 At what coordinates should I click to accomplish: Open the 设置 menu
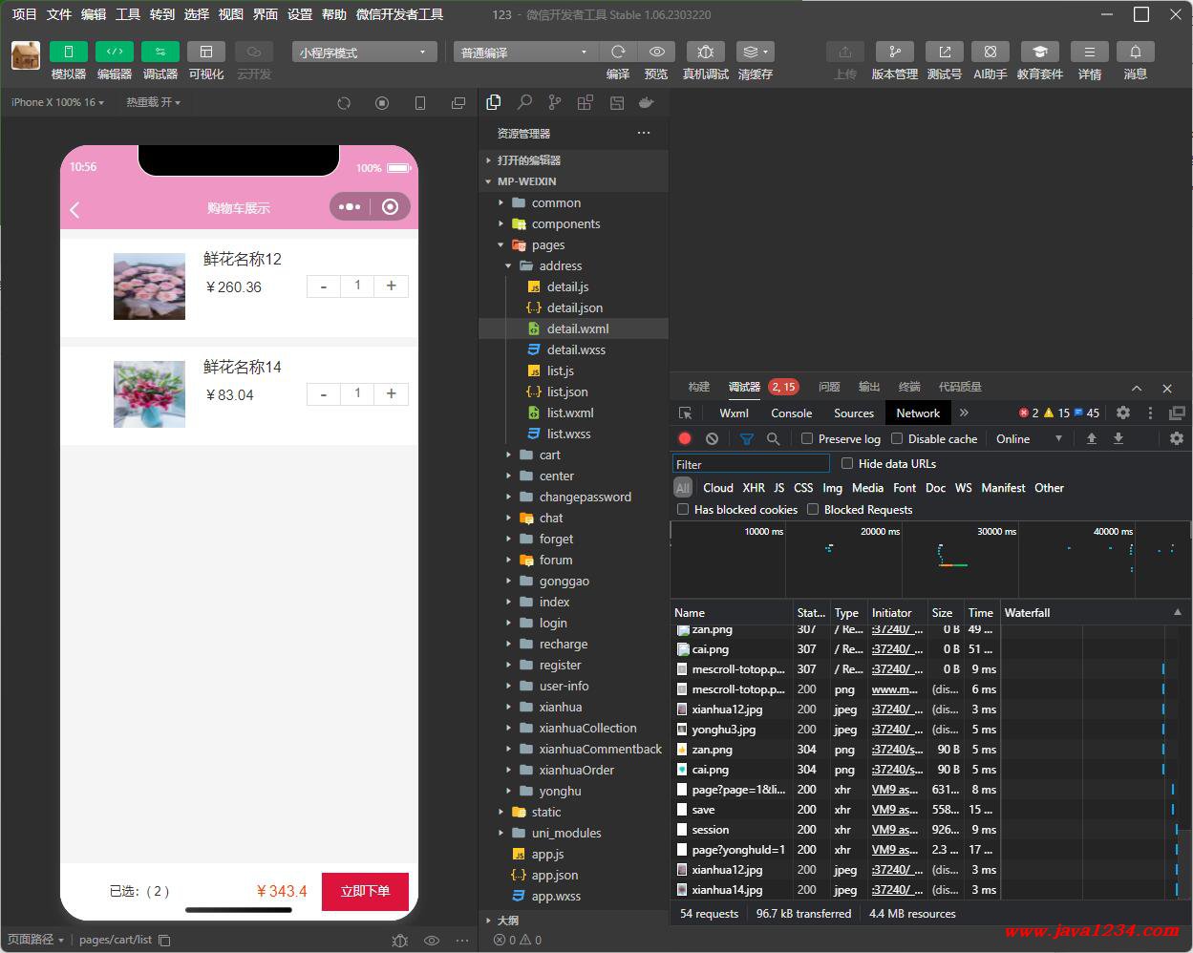300,14
